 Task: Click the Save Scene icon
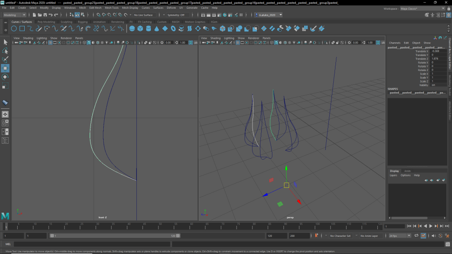pyautogui.click(x=45, y=15)
